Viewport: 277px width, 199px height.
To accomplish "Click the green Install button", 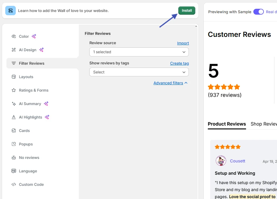I will [187, 11].
